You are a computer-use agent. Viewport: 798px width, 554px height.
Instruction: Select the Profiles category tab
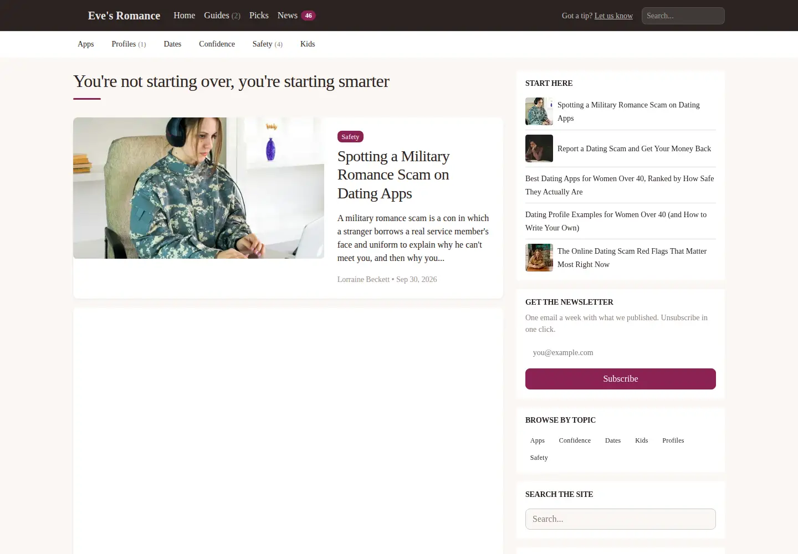point(129,44)
